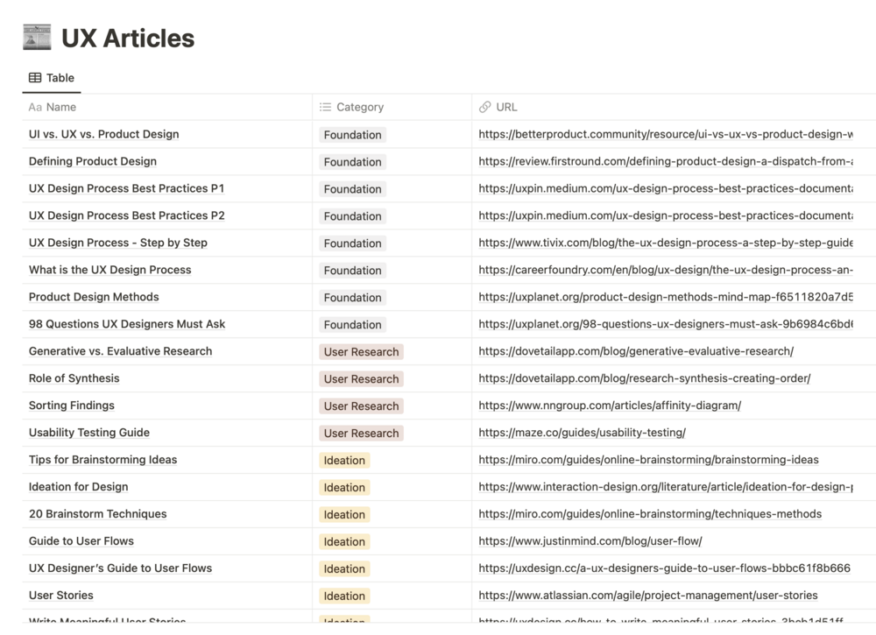876x635 pixels.
Task: Follow the www.tivix.com blog URL
Action: pyautogui.click(x=666, y=243)
